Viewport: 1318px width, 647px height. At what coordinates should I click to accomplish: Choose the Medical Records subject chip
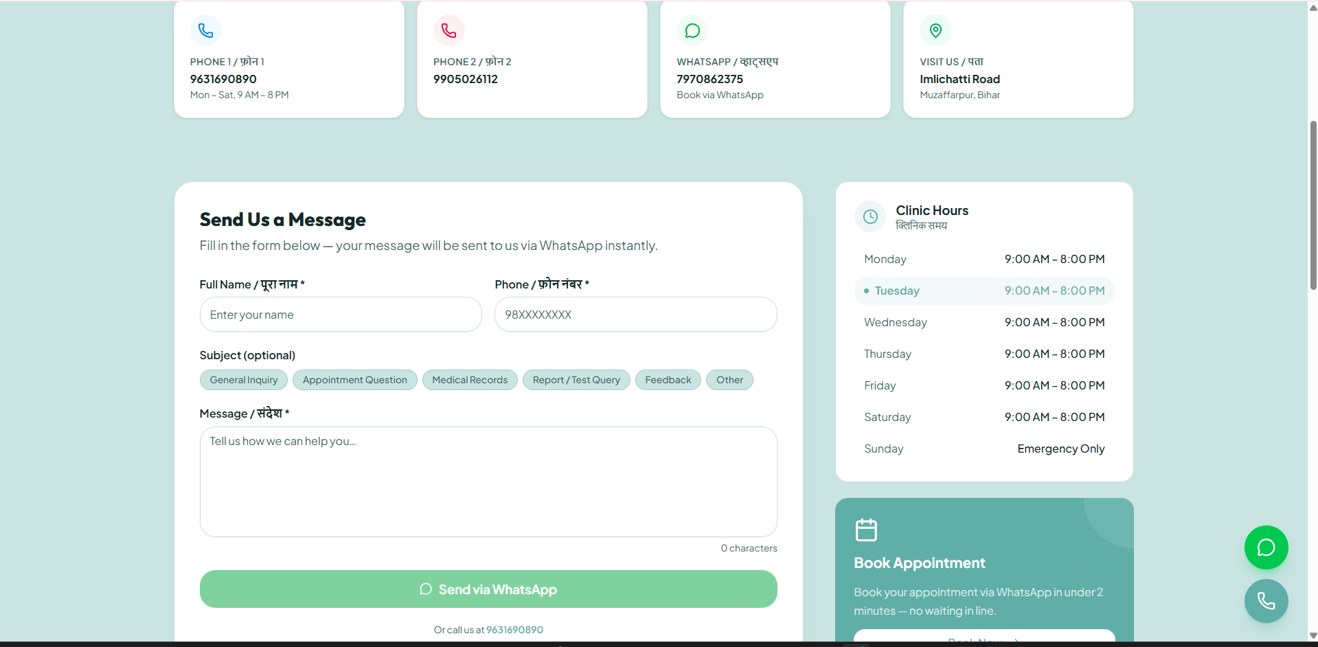(x=470, y=380)
